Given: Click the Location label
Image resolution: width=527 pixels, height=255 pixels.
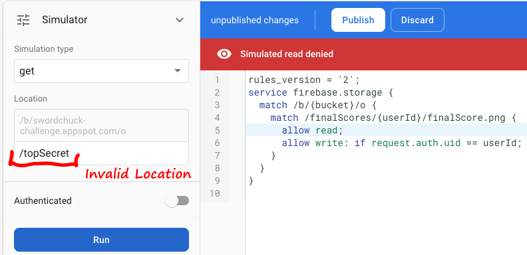Looking at the screenshot, I should click(x=31, y=99).
